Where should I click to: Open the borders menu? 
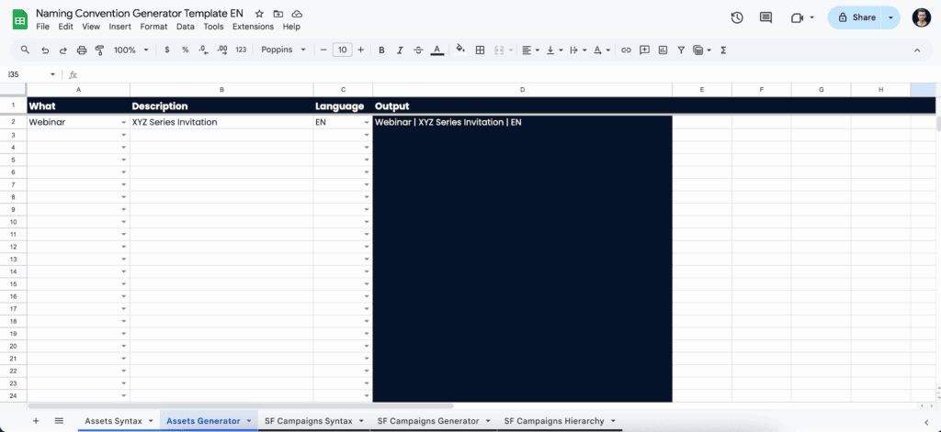pyautogui.click(x=480, y=50)
